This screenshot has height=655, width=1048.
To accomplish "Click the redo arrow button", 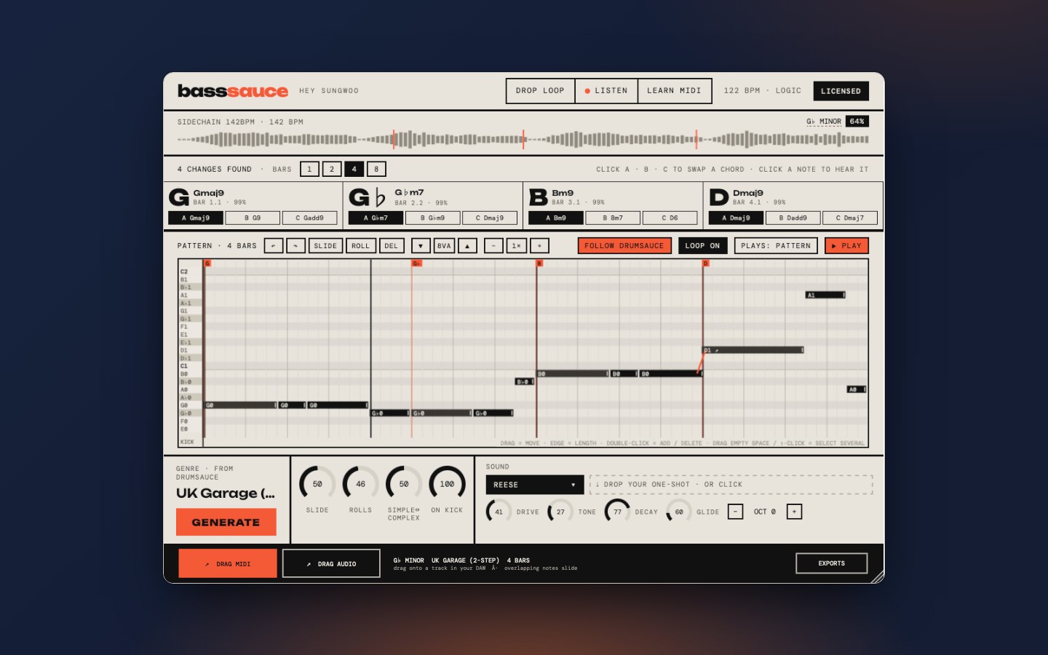I will tap(295, 246).
